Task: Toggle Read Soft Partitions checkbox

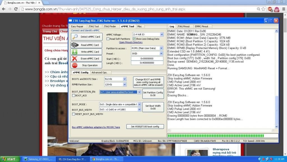Action: [x=108, y=39]
